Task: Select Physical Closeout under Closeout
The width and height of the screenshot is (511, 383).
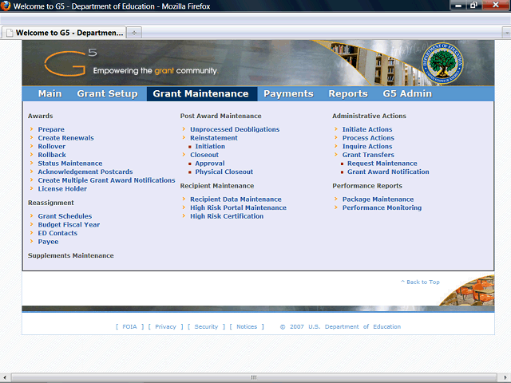Action: pos(224,172)
